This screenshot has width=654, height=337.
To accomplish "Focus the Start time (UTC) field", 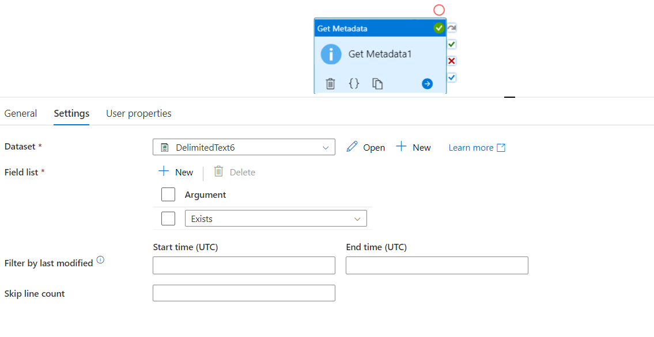I will point(244,266).
